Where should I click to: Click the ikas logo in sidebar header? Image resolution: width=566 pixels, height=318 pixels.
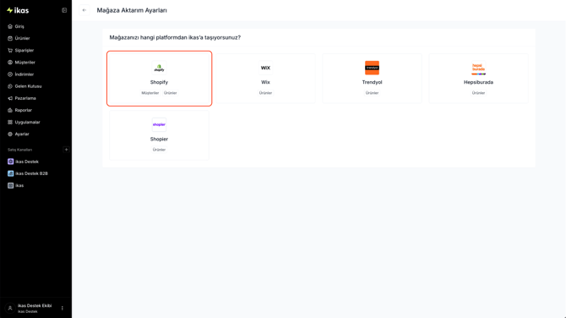click(x=18, y=10)
